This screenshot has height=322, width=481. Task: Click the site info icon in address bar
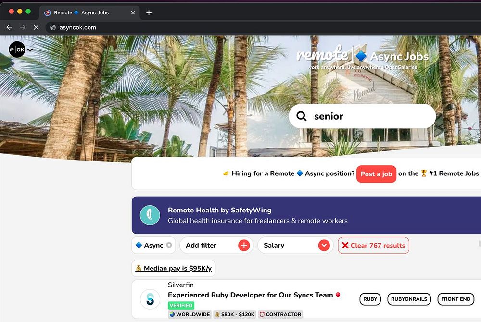[53, 27]
